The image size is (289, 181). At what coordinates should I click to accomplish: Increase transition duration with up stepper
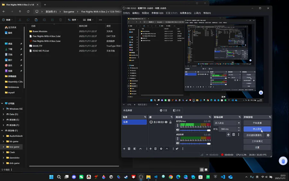[239, 128]
